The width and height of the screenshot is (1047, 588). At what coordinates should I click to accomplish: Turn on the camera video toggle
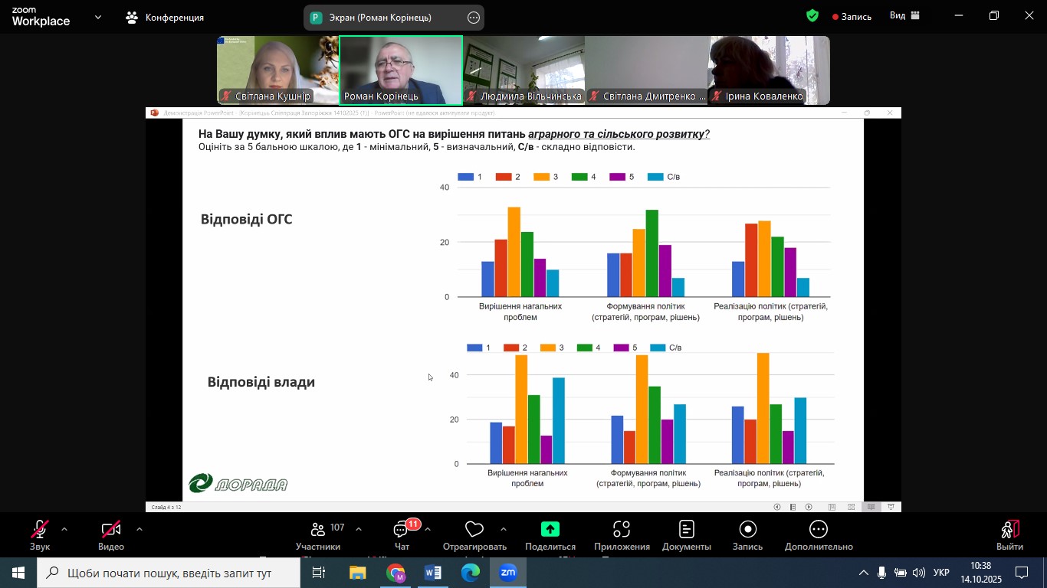(x=111, y=530)
